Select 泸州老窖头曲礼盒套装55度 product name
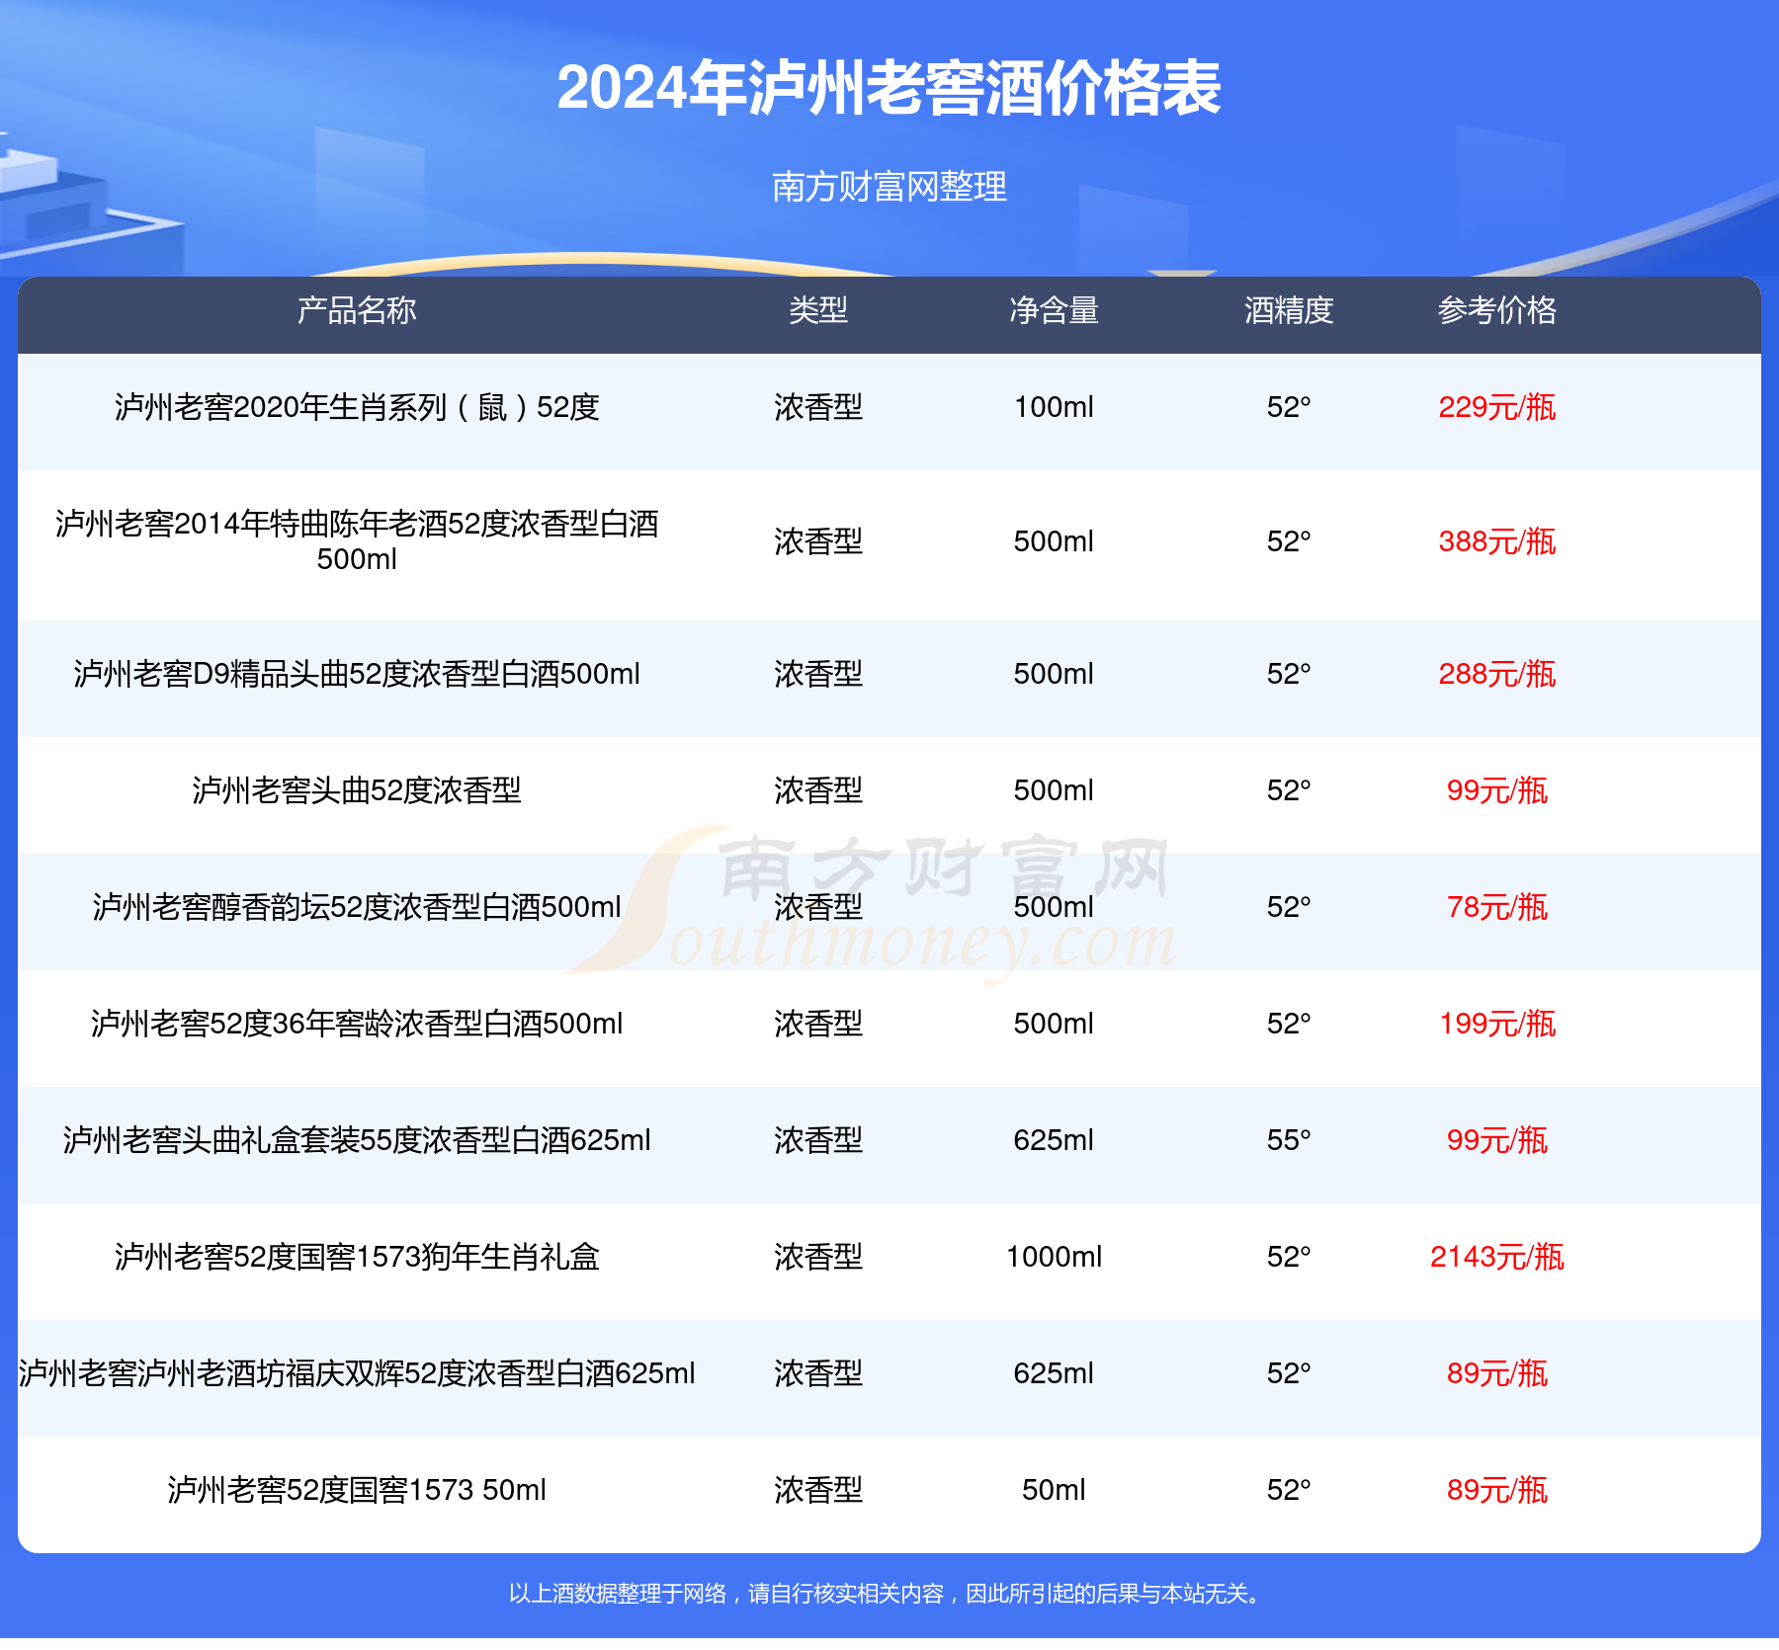 [357, 1140]
